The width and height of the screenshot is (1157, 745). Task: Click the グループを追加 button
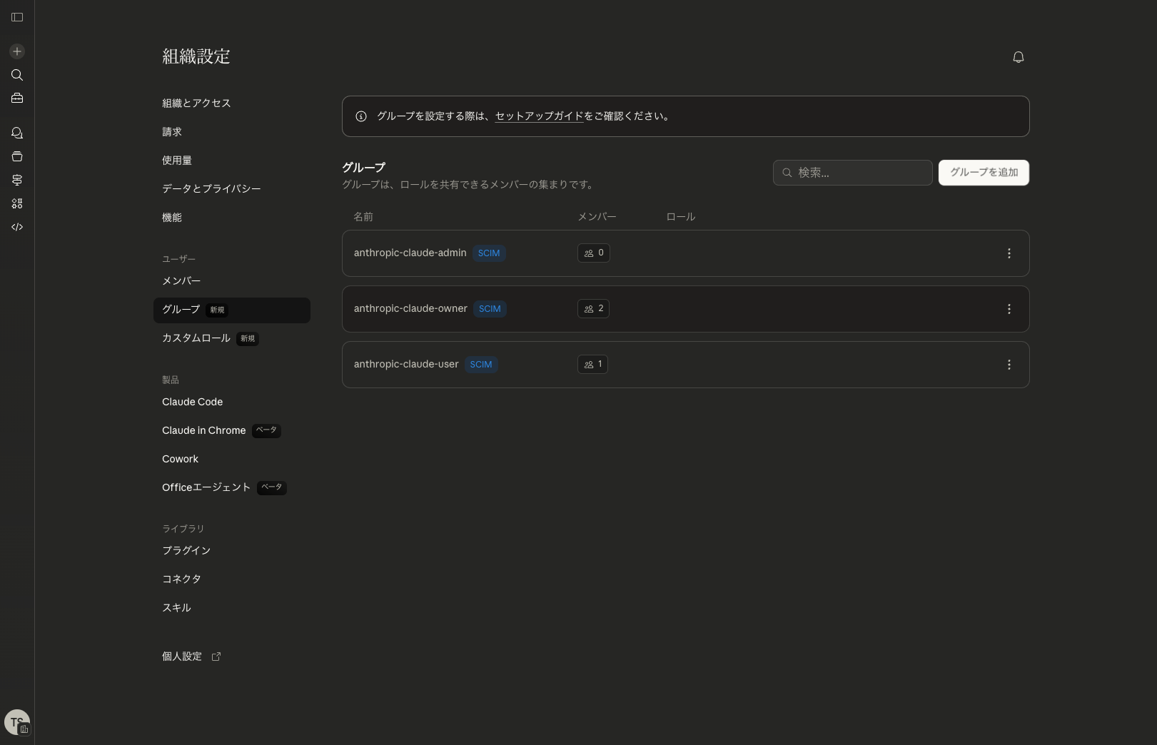(984, 172)
